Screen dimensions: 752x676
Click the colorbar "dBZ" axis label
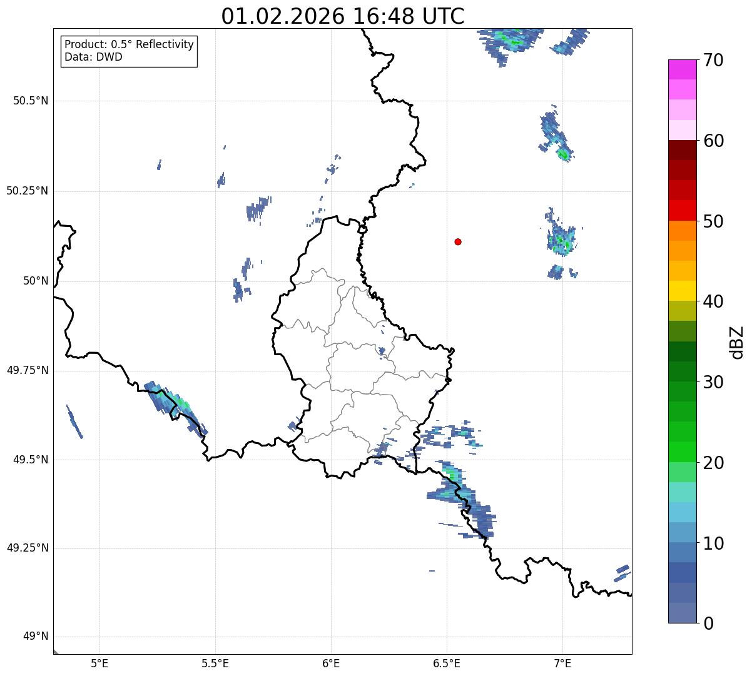[737, 341]
